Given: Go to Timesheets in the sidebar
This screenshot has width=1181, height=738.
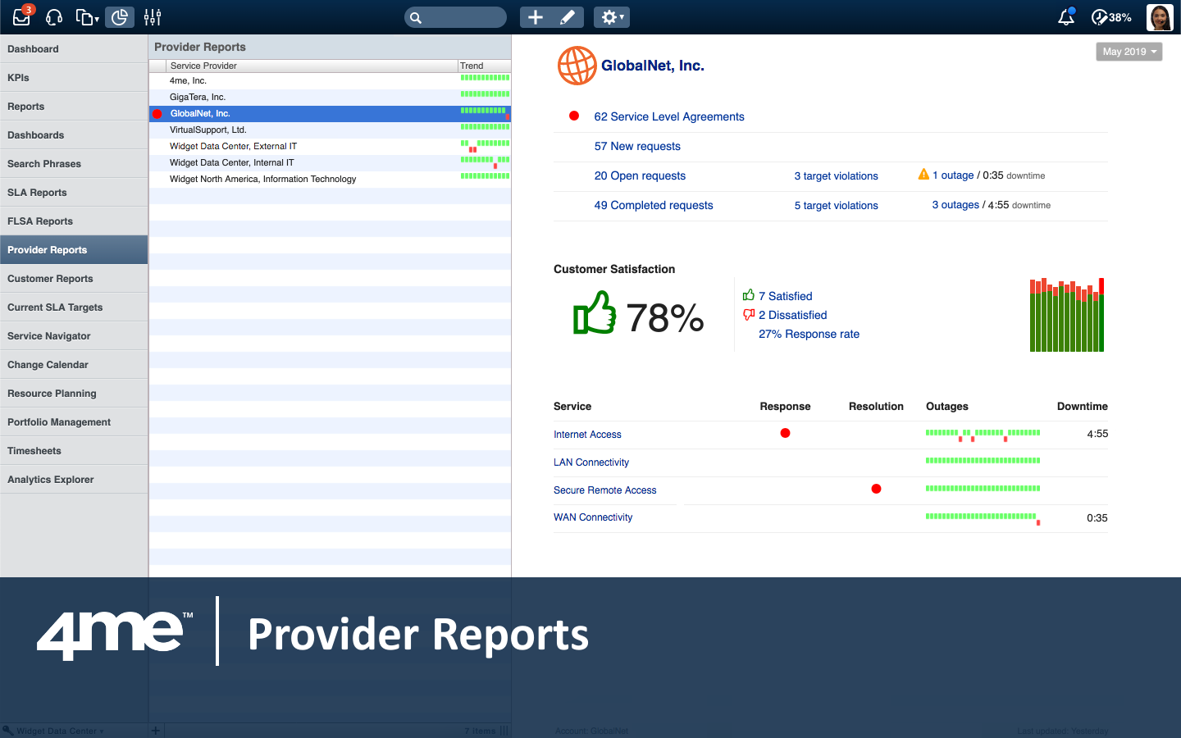Looking at the screenshot, I should (x=74, y=451).
